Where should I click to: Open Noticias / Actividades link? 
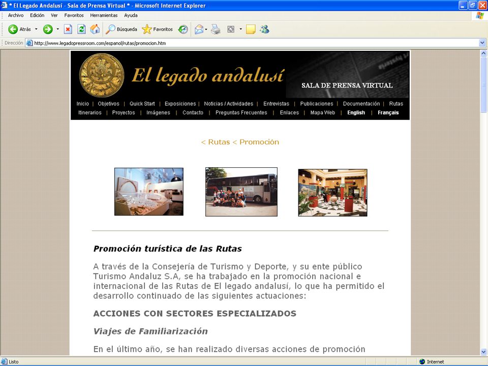click(228, 104)
